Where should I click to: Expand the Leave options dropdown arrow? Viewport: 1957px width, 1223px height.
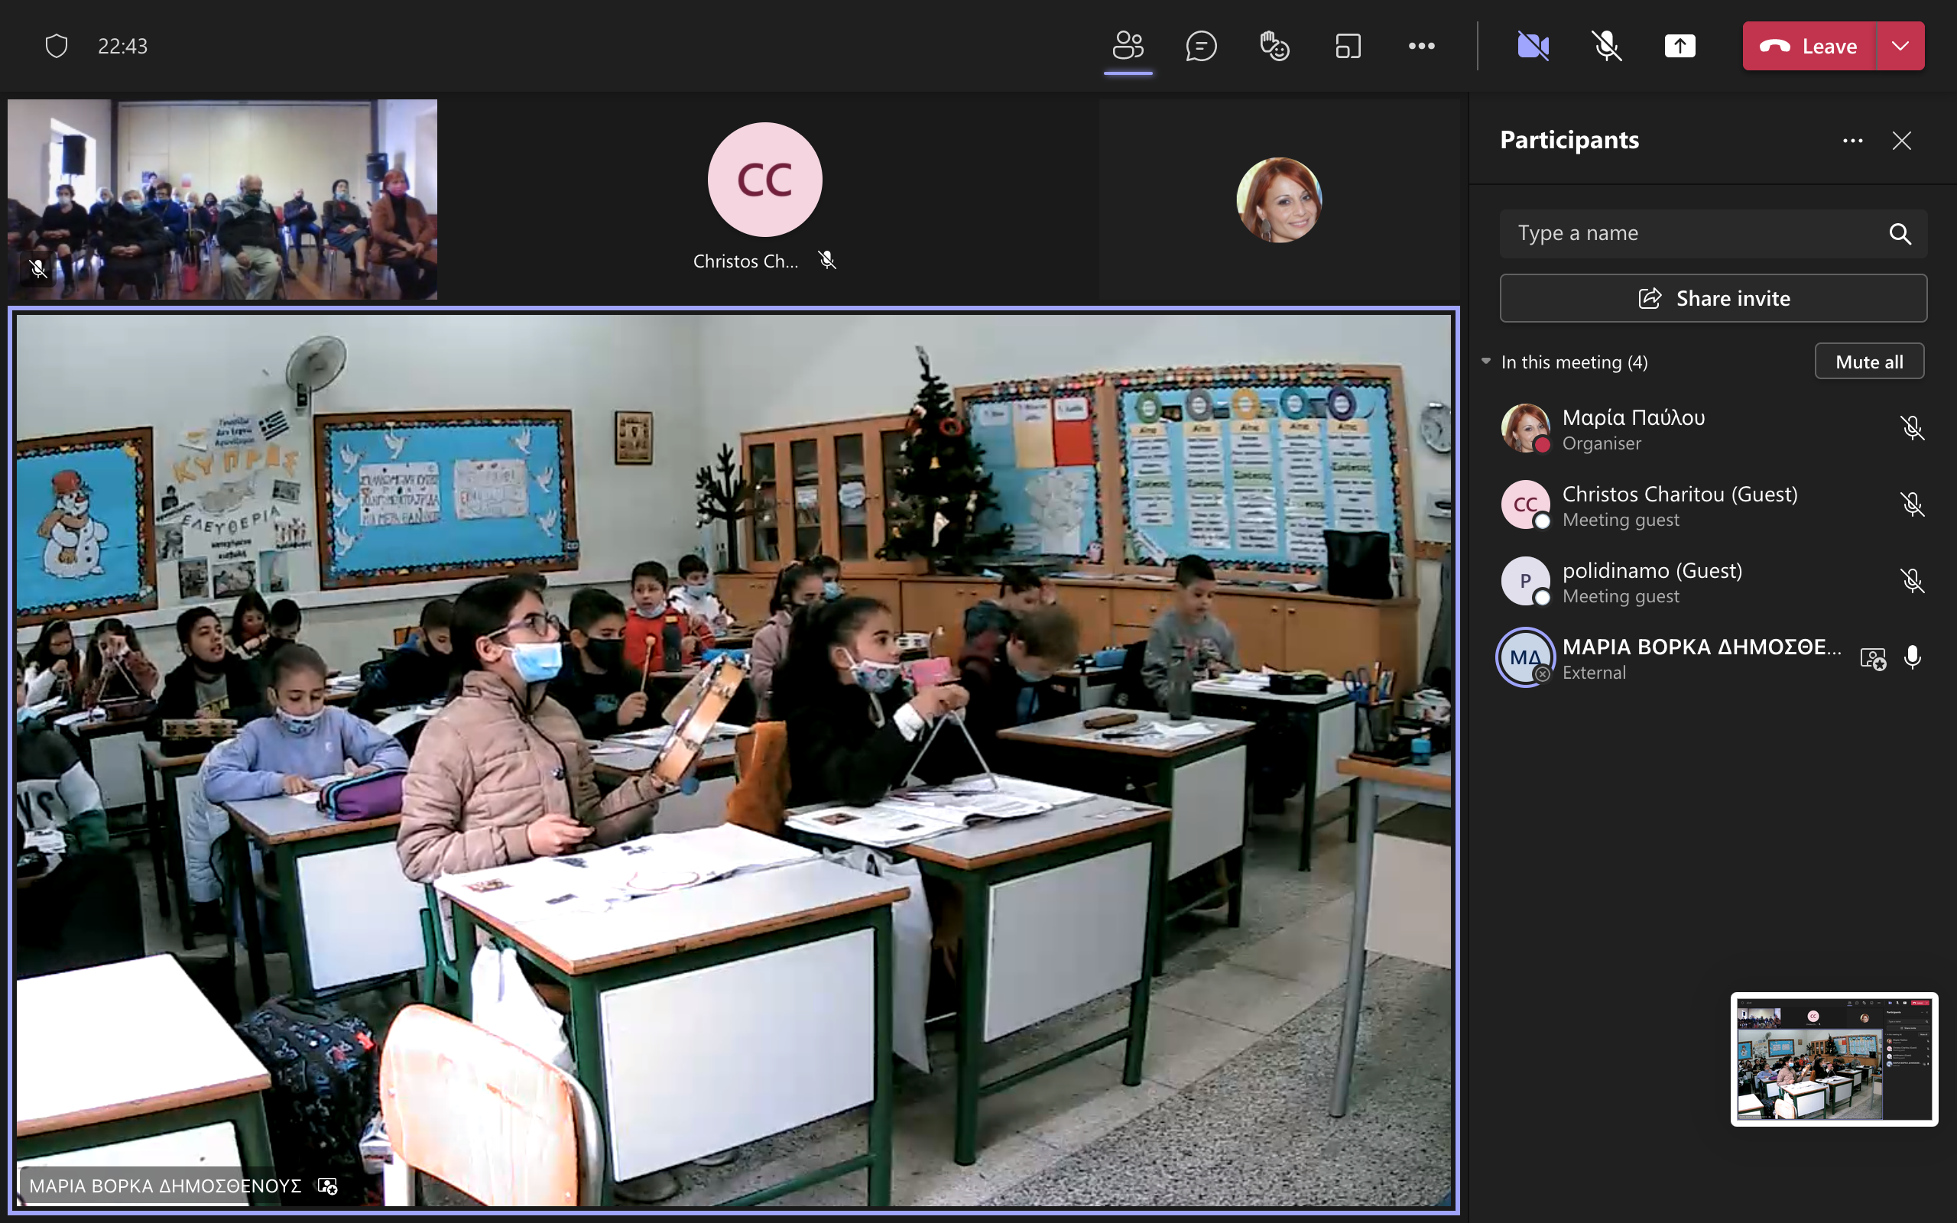[1900, 46]
